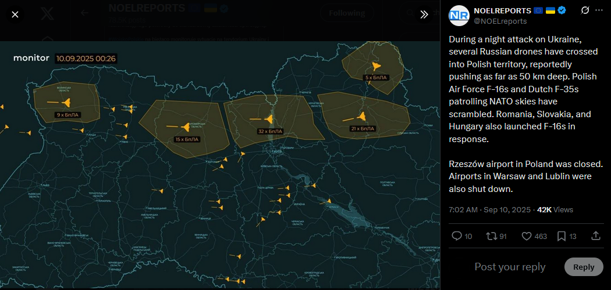Click the 42K Views count

click(555, 209)
